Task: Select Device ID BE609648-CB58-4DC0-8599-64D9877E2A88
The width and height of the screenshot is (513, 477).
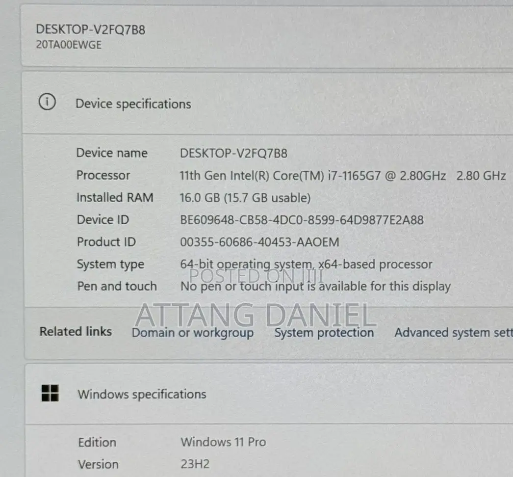Action: tap(302, 220)
